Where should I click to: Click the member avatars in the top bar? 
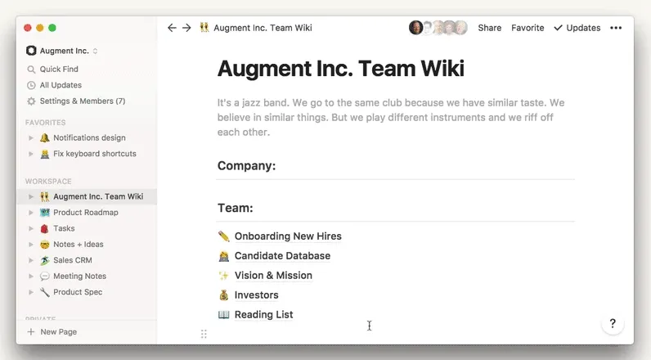(x=438, y=28)
